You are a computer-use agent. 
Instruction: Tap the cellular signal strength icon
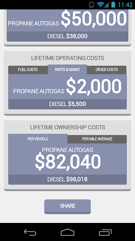pyautogui.click(x=106, y=5)
